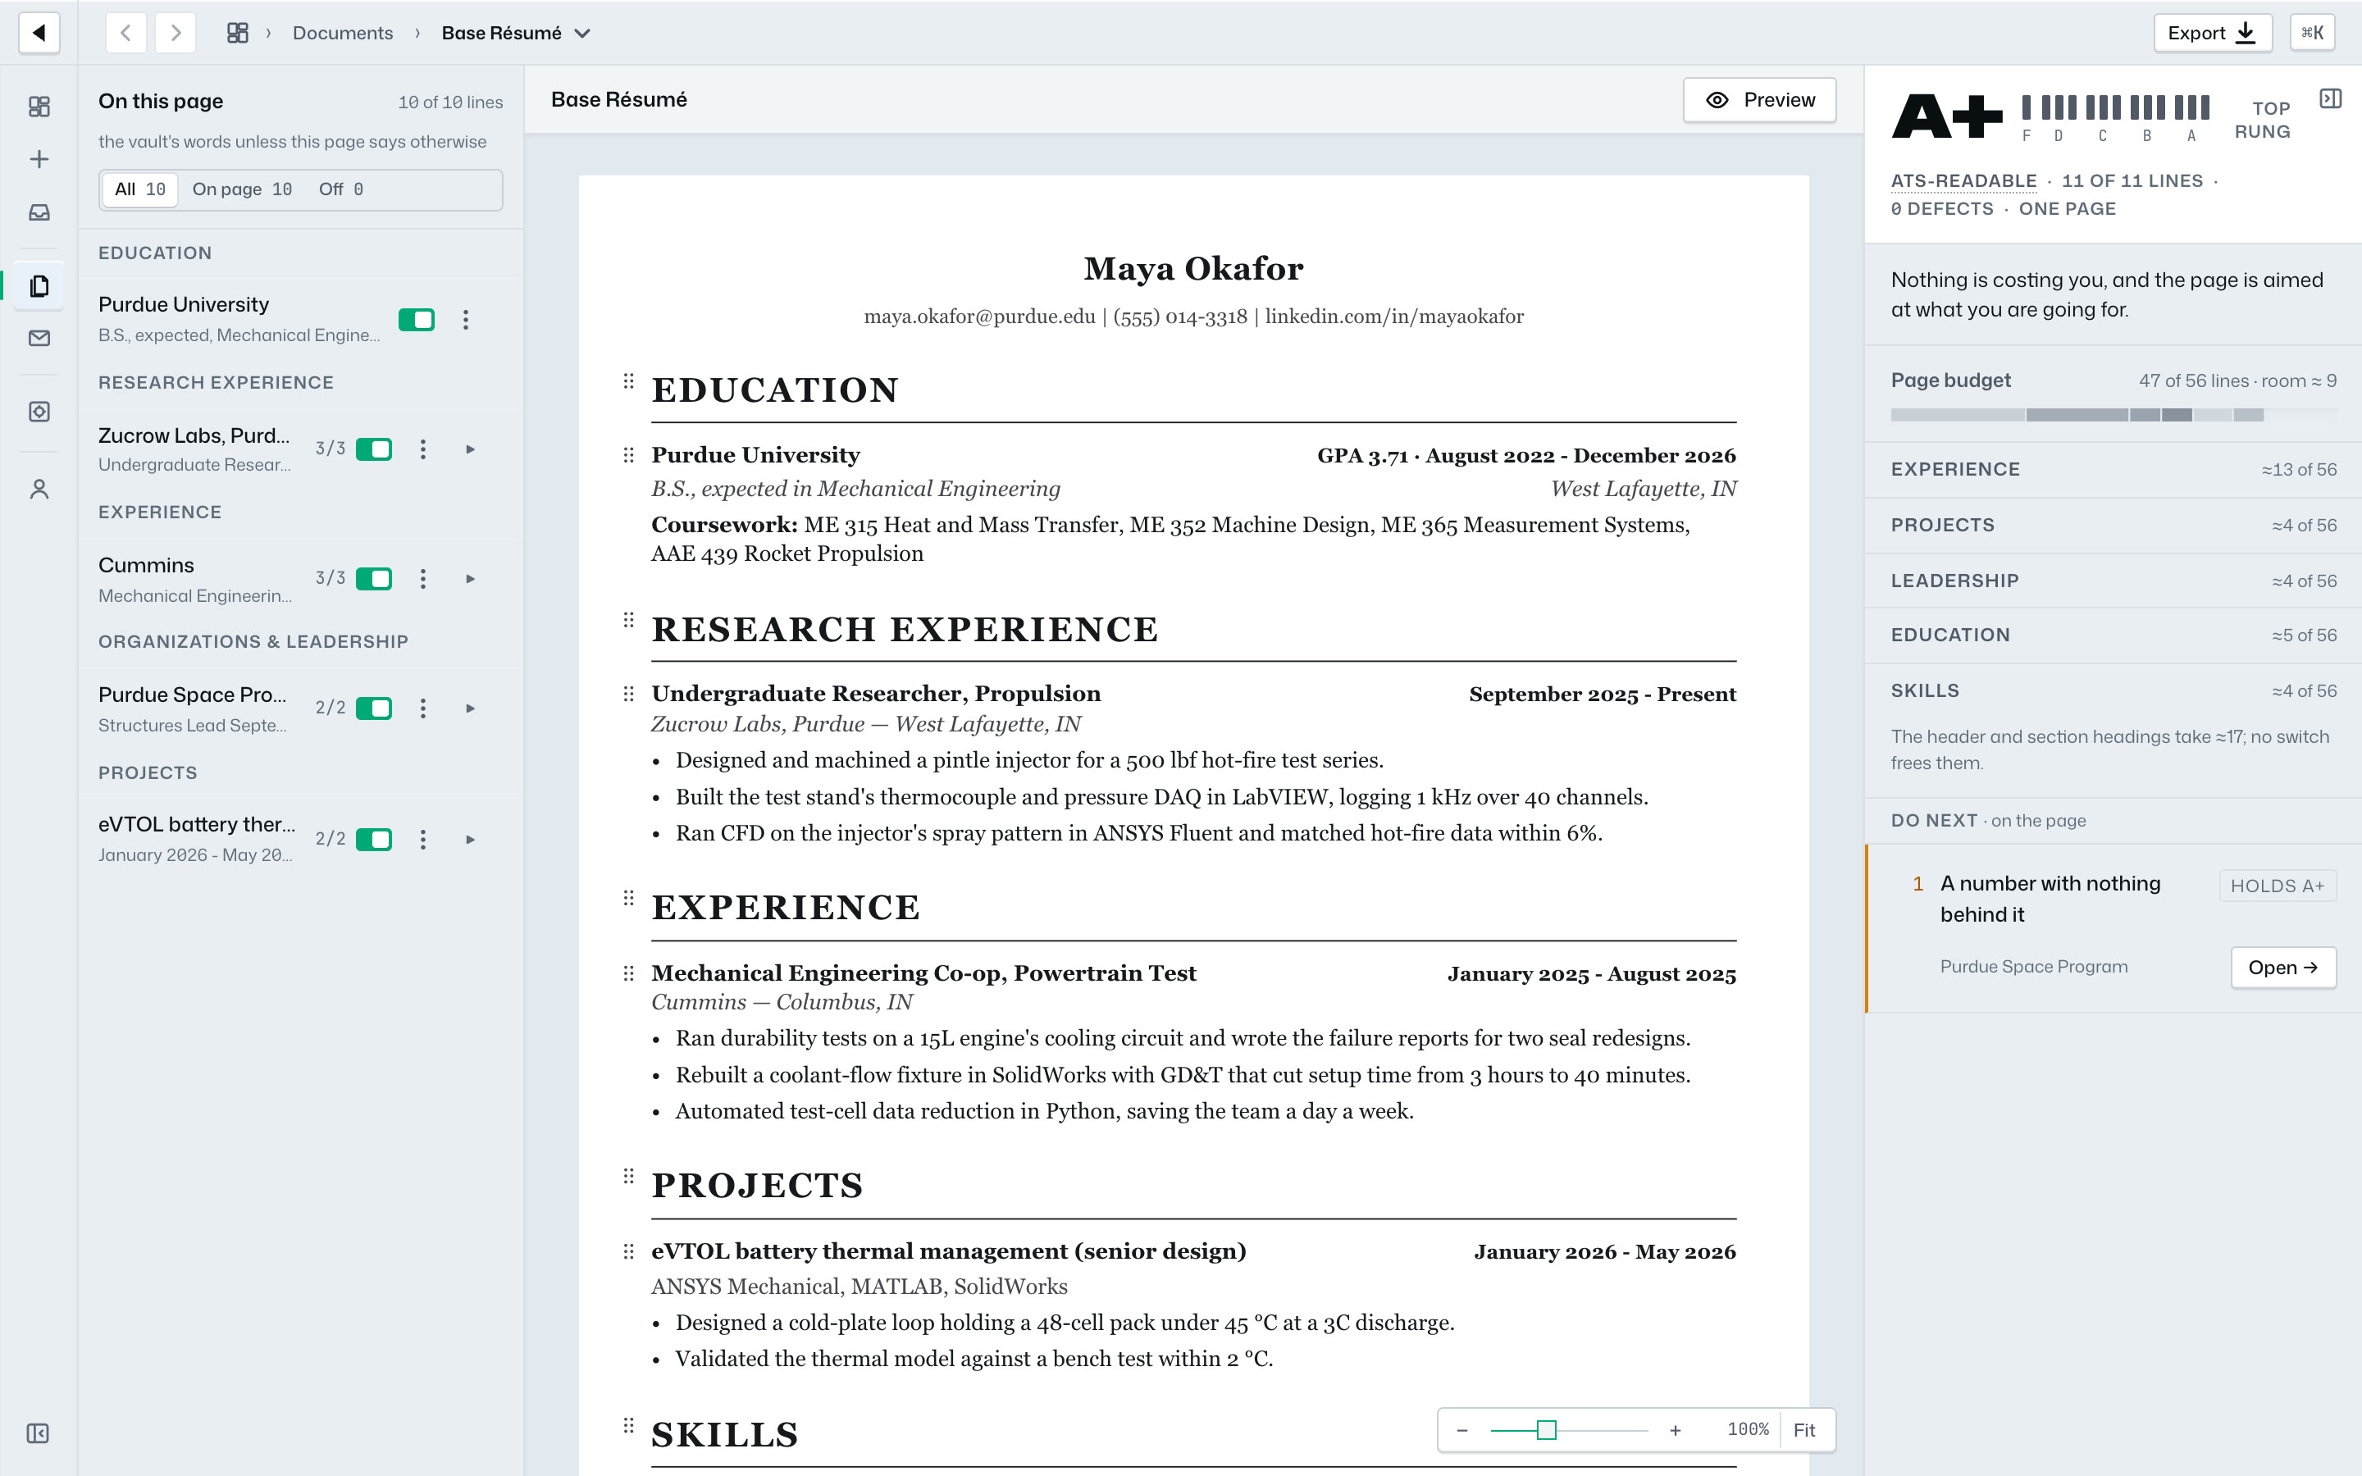Collapse left panel with bottom sidebar icon
2362x1476 pixels.
coord(38,1433)
